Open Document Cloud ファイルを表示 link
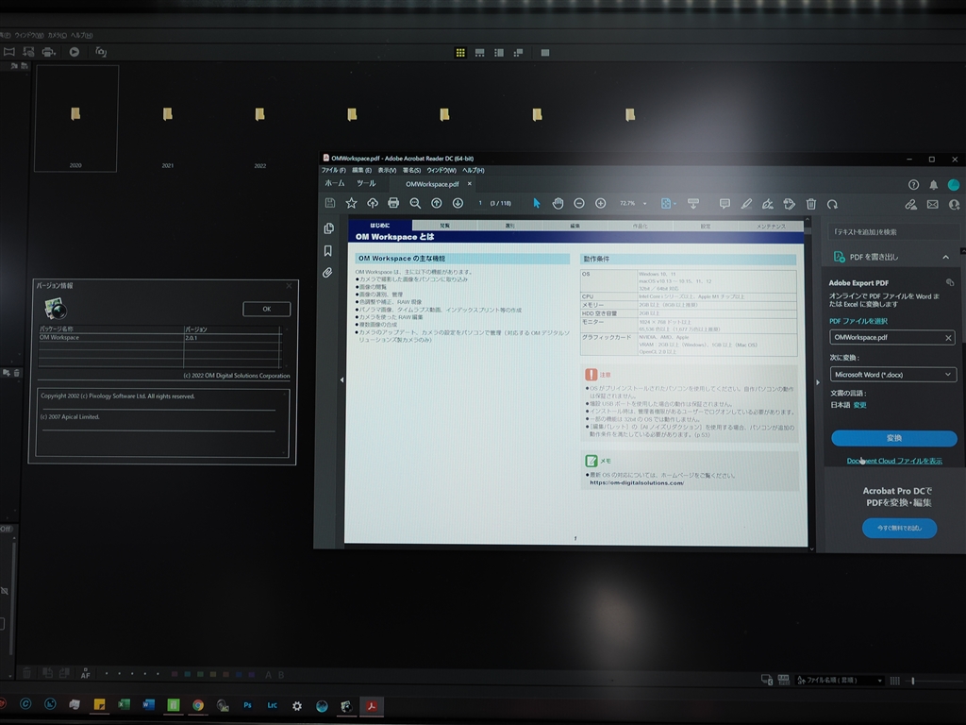 click(894, 461)
